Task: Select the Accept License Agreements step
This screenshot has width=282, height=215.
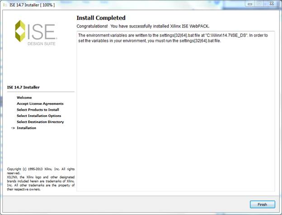Action: click(x=40, y=104)
